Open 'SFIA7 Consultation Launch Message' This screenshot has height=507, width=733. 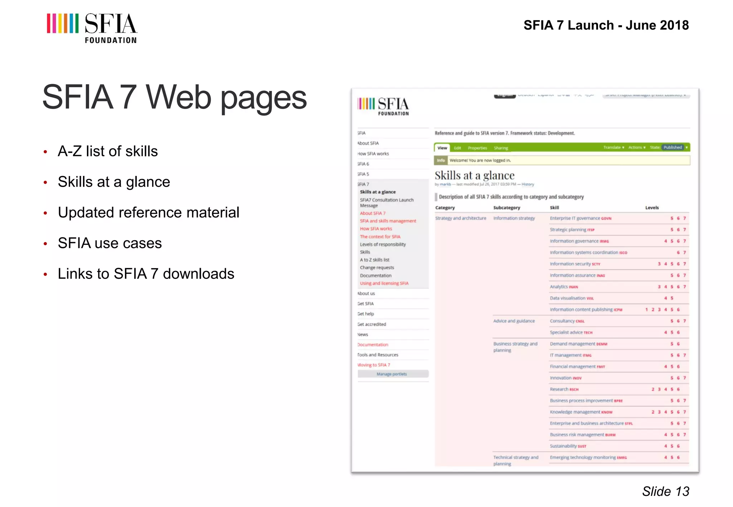coord(387,203)
